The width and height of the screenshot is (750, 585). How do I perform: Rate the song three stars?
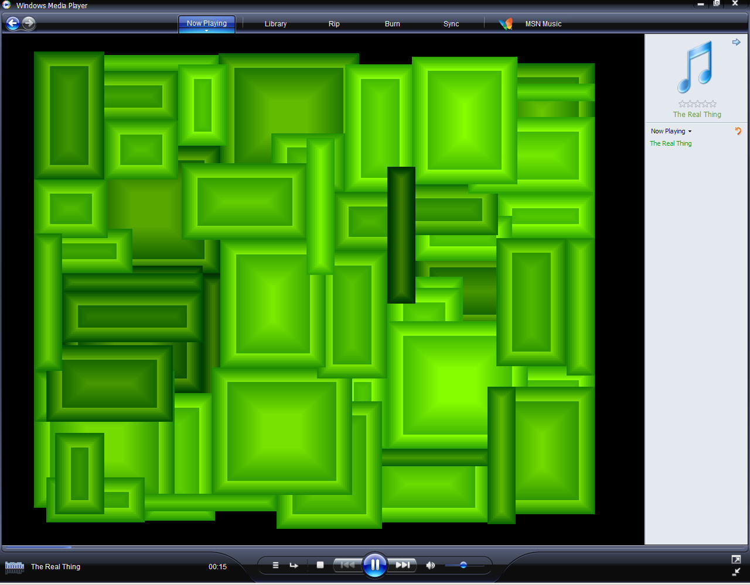click(697, 104)
